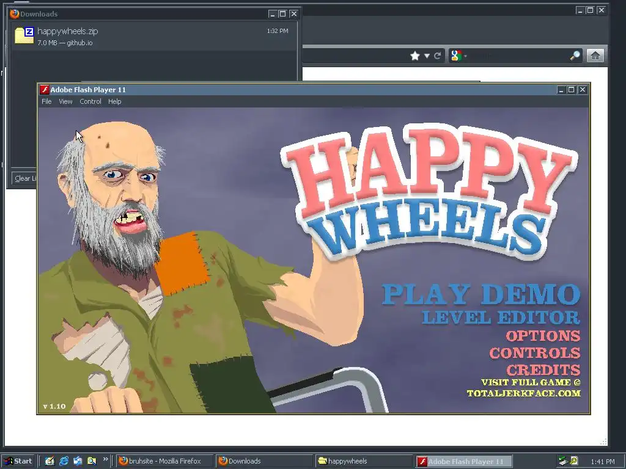Go to Firefox home page button

point(595,56)
